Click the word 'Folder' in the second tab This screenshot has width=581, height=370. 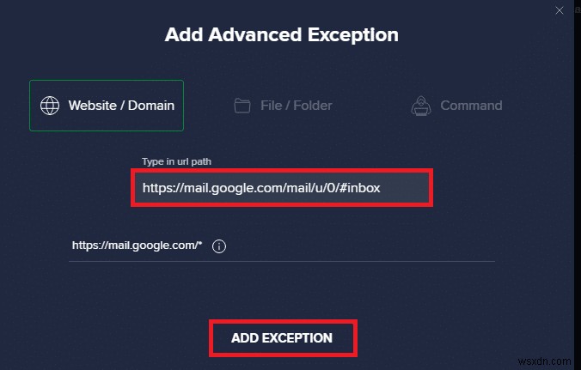pos(313,106)
